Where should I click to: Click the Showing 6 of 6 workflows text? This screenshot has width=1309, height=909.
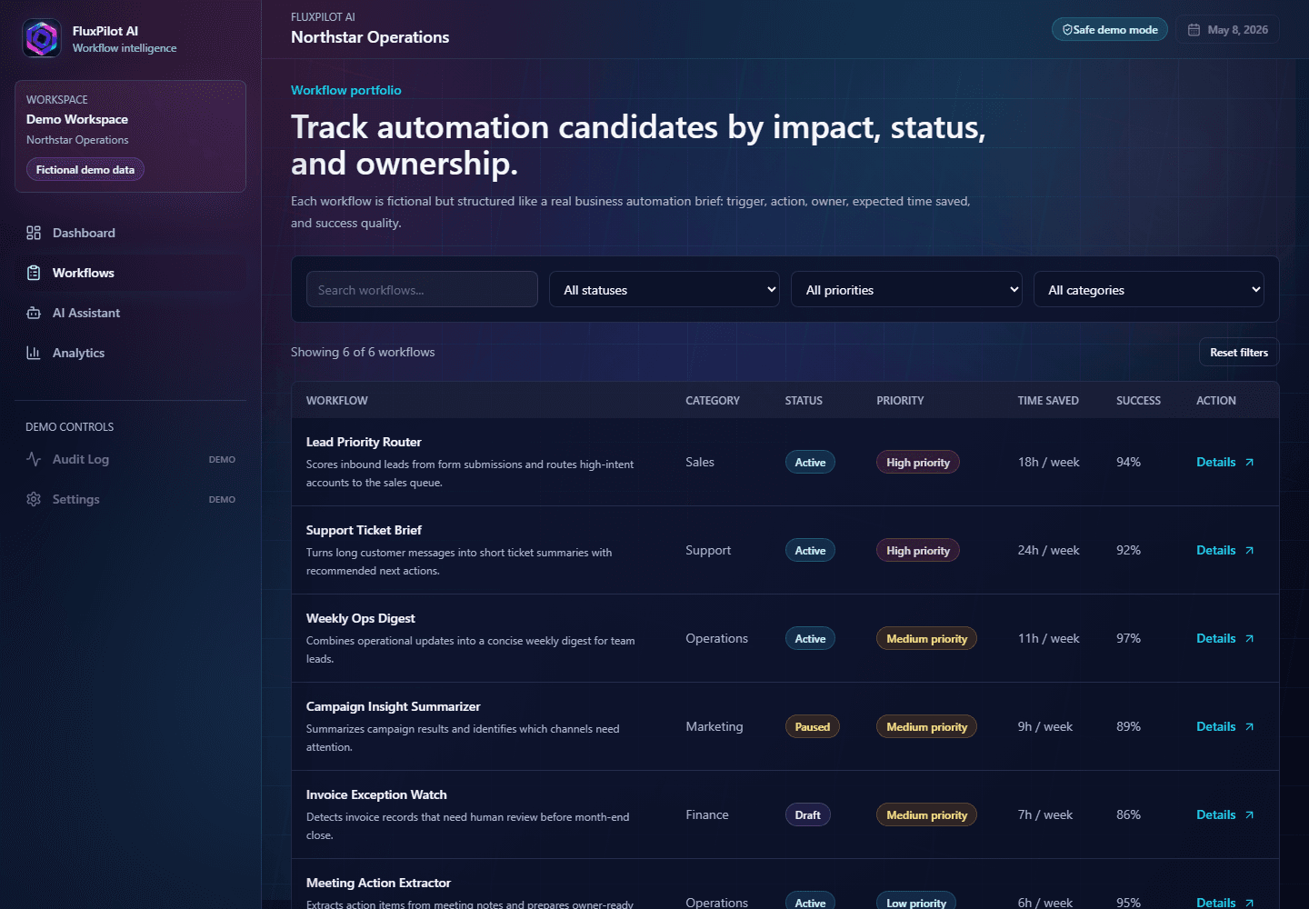[x=363, y=352]
